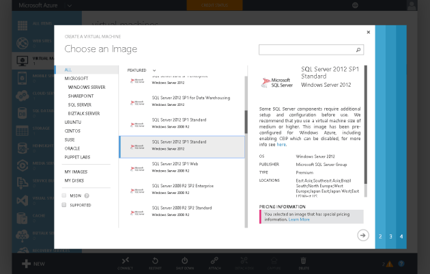Go to wizard step 4
The width and height of the screenshot is (430, 274).
pyautogui.click(x=401, y=236)
